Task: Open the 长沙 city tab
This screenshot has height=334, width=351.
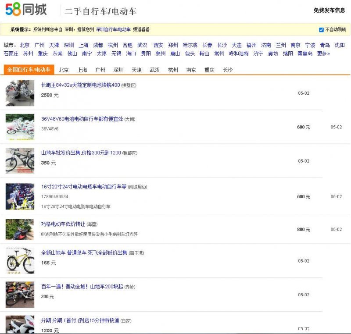Action: point(227,70)
